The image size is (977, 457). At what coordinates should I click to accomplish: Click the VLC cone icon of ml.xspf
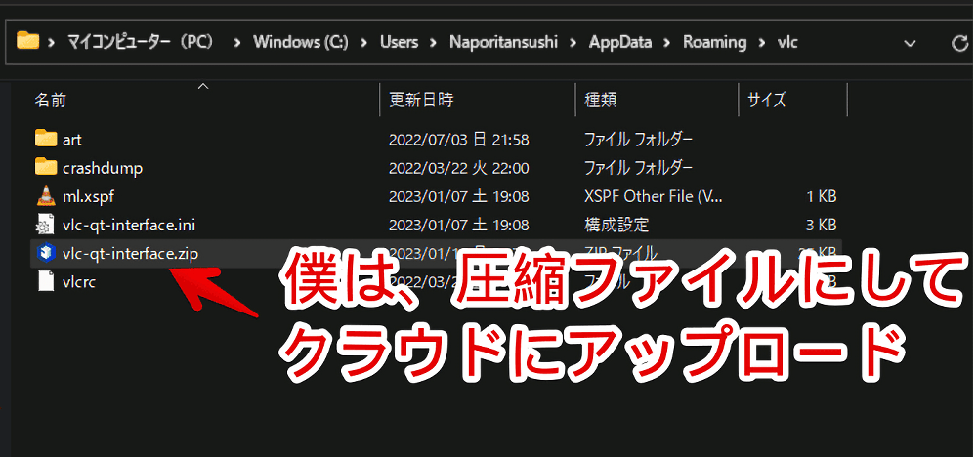46,195
